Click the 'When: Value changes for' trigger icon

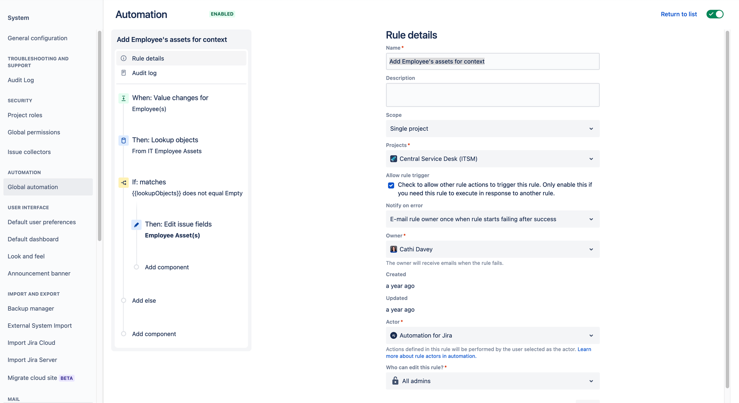coord(124,98)
